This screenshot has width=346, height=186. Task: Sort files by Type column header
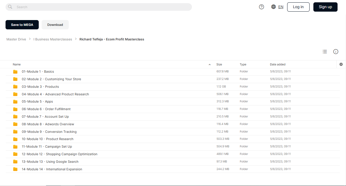(243, 64)
